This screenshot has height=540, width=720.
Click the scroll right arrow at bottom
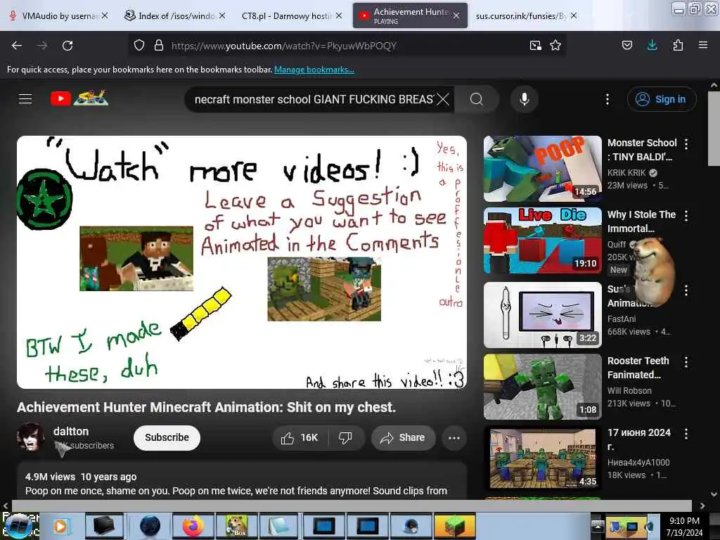[x=702, y=506]
